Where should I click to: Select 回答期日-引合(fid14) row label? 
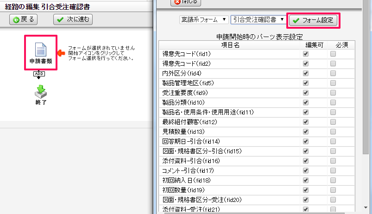point(191,141)
